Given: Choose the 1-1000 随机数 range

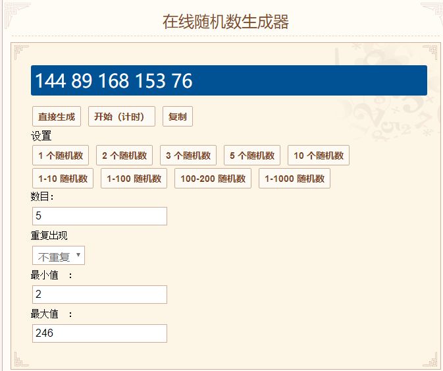Looking at the screenshot, I should point(294,179).
